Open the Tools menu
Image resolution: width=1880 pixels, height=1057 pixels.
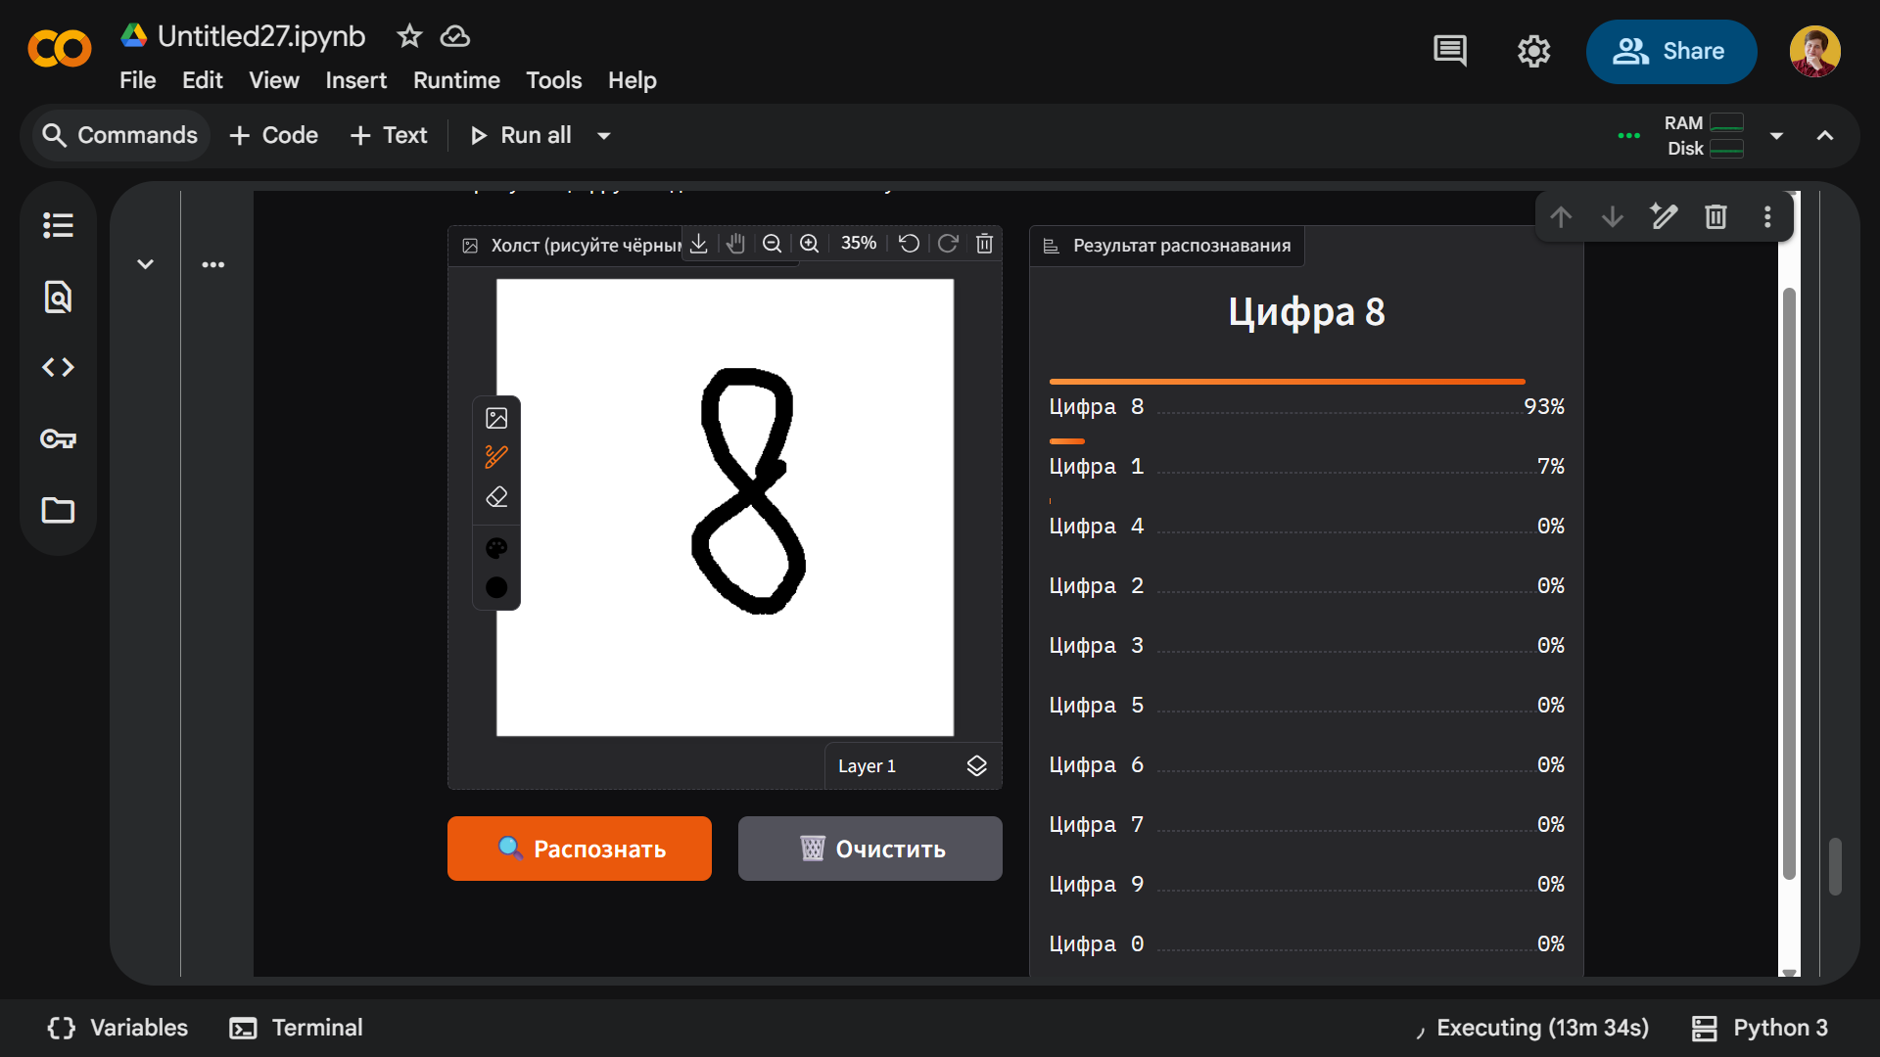553,80
